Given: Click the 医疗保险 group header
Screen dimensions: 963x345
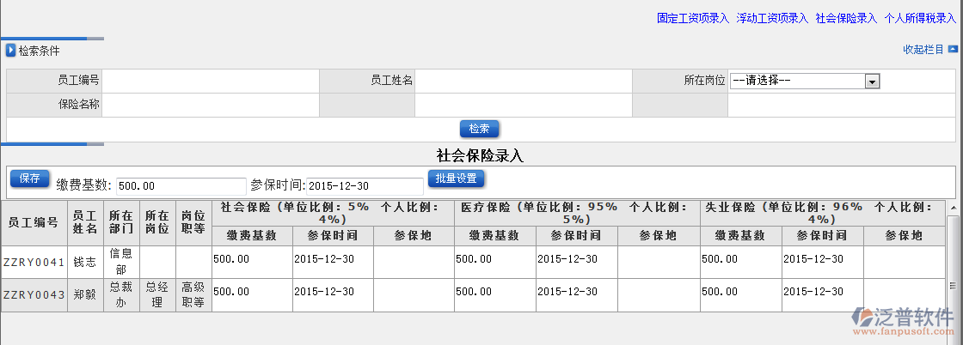Looking at the screenshot, I should click(x=577, y=213).
